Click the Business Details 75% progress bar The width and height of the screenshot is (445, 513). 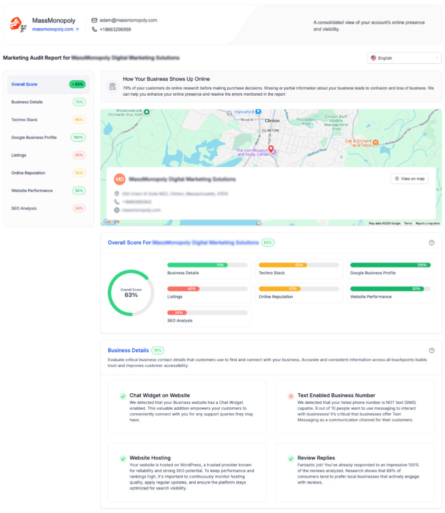click(207, 265)
